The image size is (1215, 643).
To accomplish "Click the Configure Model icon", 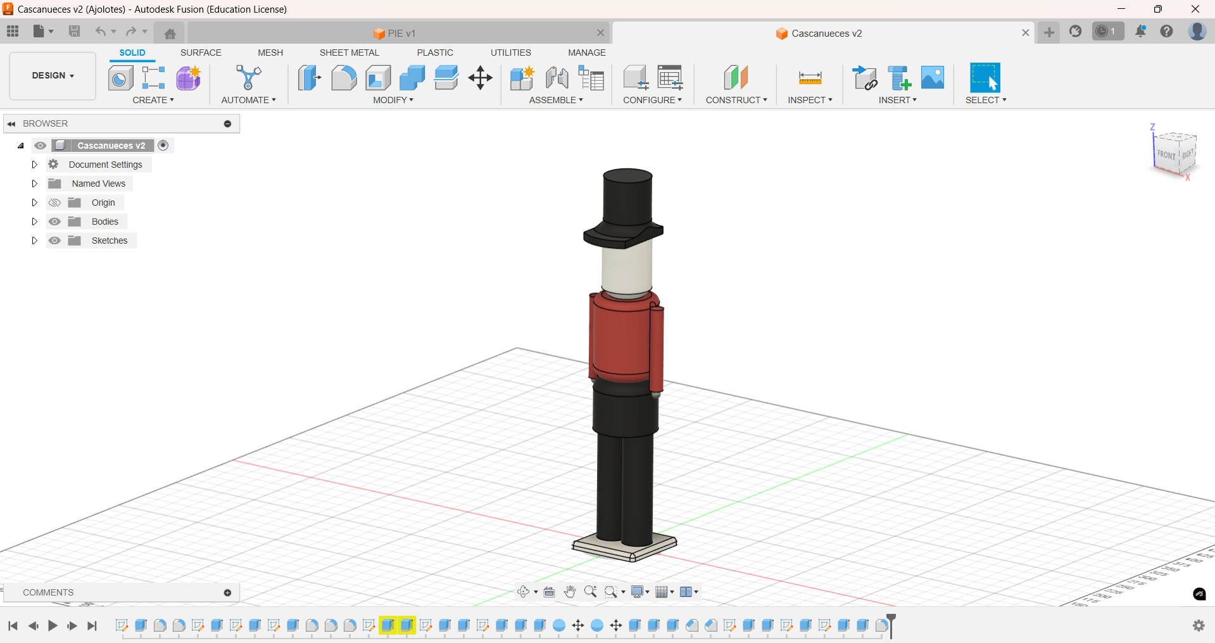I will pyautogui.click(x=636, y=78).
